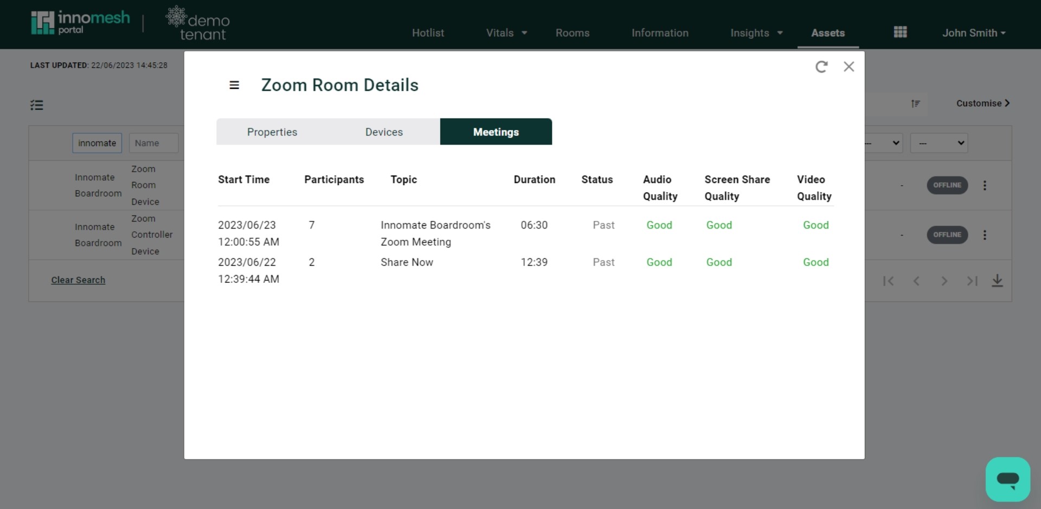Click the OFFLINE badge for Zoom Room Device

click(947, 185)
